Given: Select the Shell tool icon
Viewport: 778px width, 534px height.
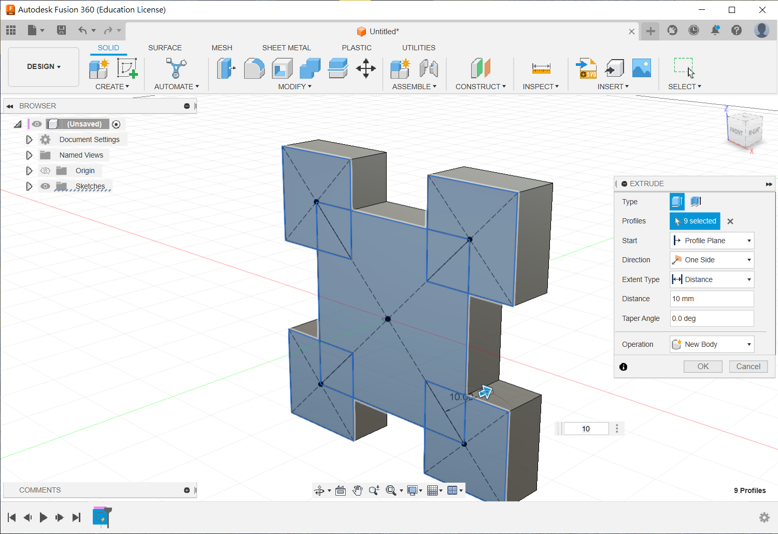Looking at the screenshot, I should pos(282,68).
